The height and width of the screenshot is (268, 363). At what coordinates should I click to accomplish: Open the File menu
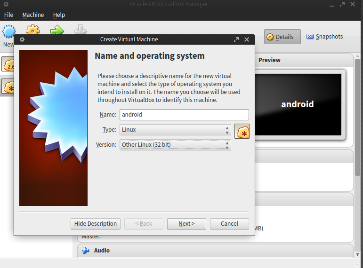[8, 15]
